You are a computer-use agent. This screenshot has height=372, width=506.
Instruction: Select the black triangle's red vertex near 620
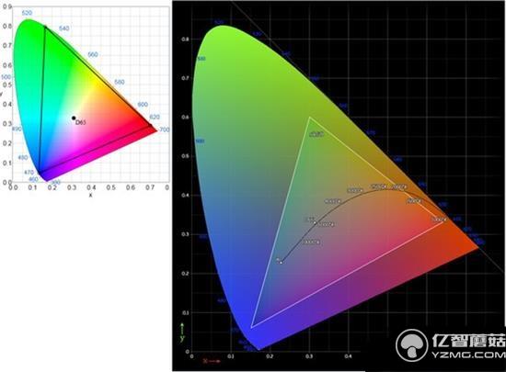pos(150,125)
